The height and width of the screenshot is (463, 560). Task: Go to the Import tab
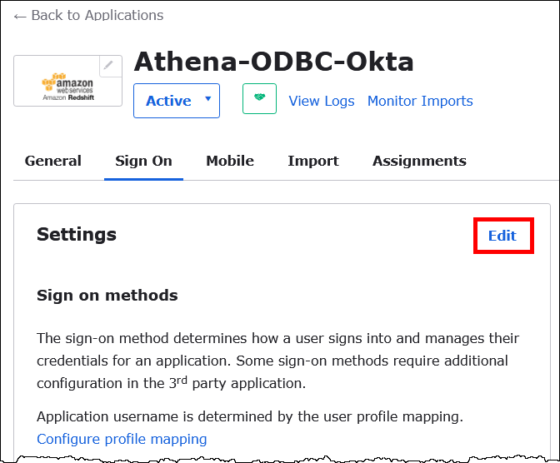click(313, 161)
